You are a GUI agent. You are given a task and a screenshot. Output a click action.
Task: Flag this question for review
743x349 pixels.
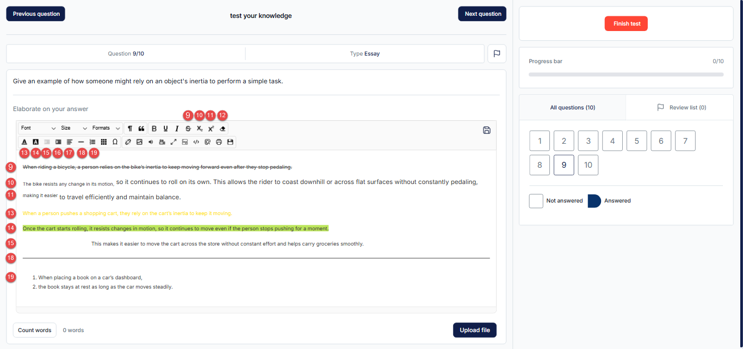pos(497,54)
